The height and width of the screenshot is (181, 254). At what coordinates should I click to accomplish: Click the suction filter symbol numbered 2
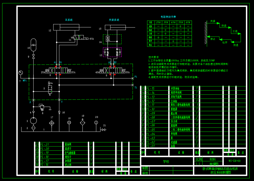tap(33, 128)
